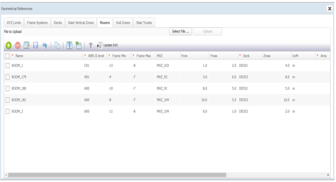The image size is (336, 182).
Task: Click the edit row pencil icon
Action: [26, 45]
